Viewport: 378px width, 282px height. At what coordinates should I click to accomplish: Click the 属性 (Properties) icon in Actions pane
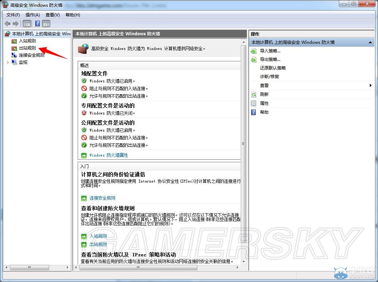pyautogui.click(x=253, y=103)
